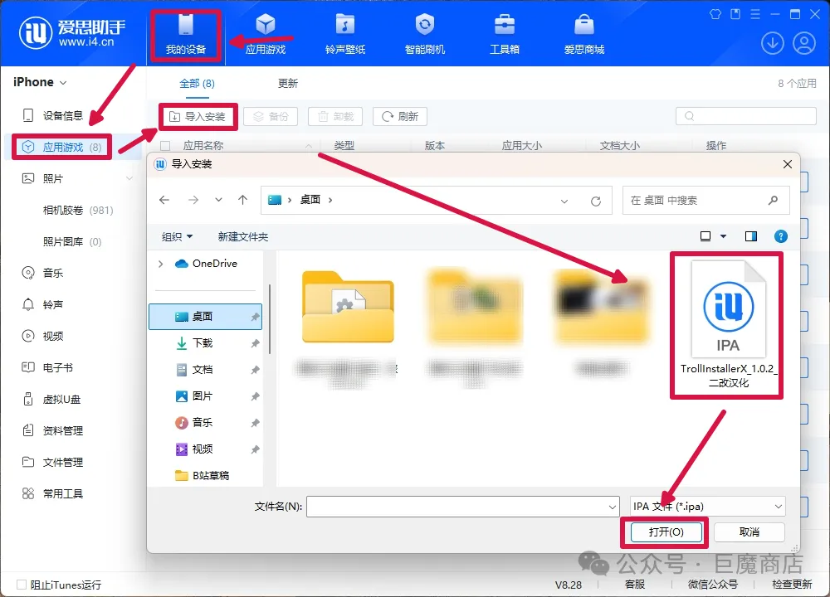This screenshot has height=597, width=830.
Task: Open the IPA 文件 (*.ipa) type dropdown
Action: 707,507
